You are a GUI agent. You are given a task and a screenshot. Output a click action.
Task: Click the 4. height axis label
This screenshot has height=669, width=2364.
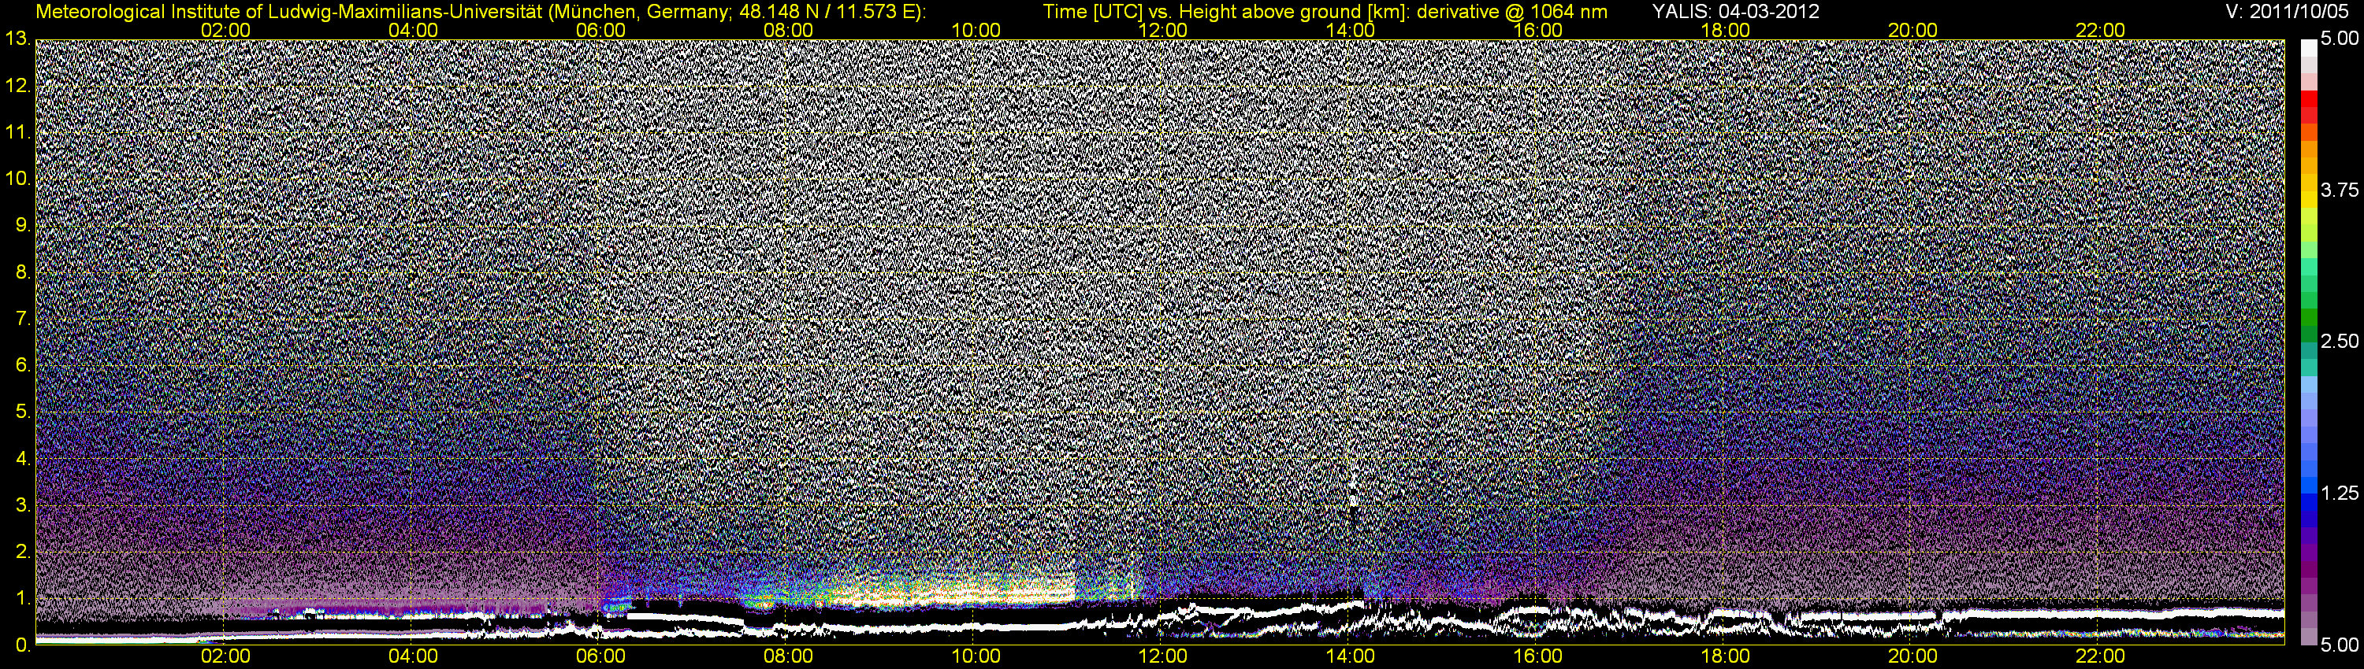point(23,459)
